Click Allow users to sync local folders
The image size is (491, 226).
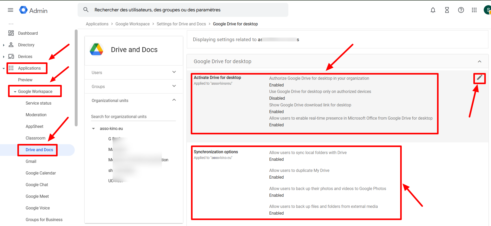click(308, 152)
